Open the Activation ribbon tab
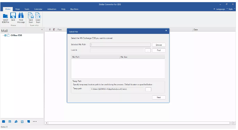This screenshot has height=130, width=238. point(52,9)
